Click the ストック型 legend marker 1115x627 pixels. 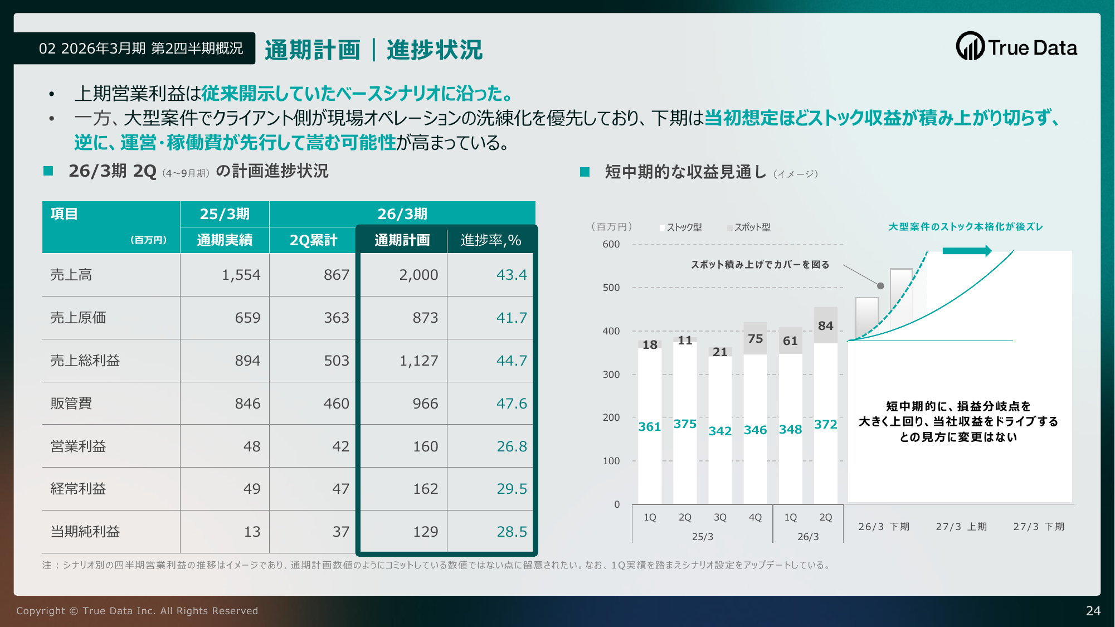point(663,227)
